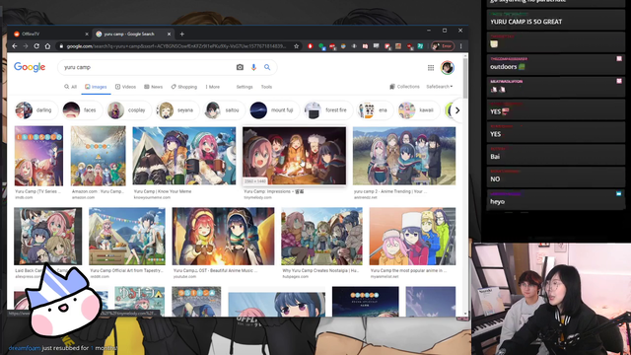Open the browser home page
This screenshot has height=355, width=631.
pyautogui.click(x=47, y=46)
